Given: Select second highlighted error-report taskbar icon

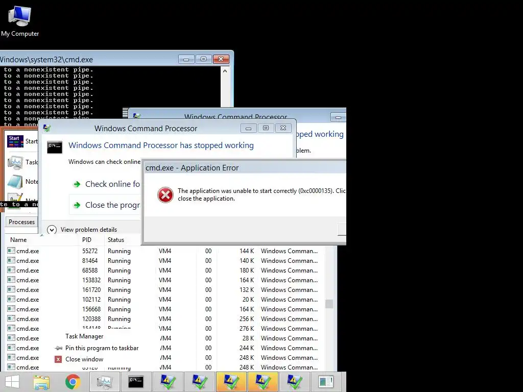Looking at the screenshot, I should 263,382.
